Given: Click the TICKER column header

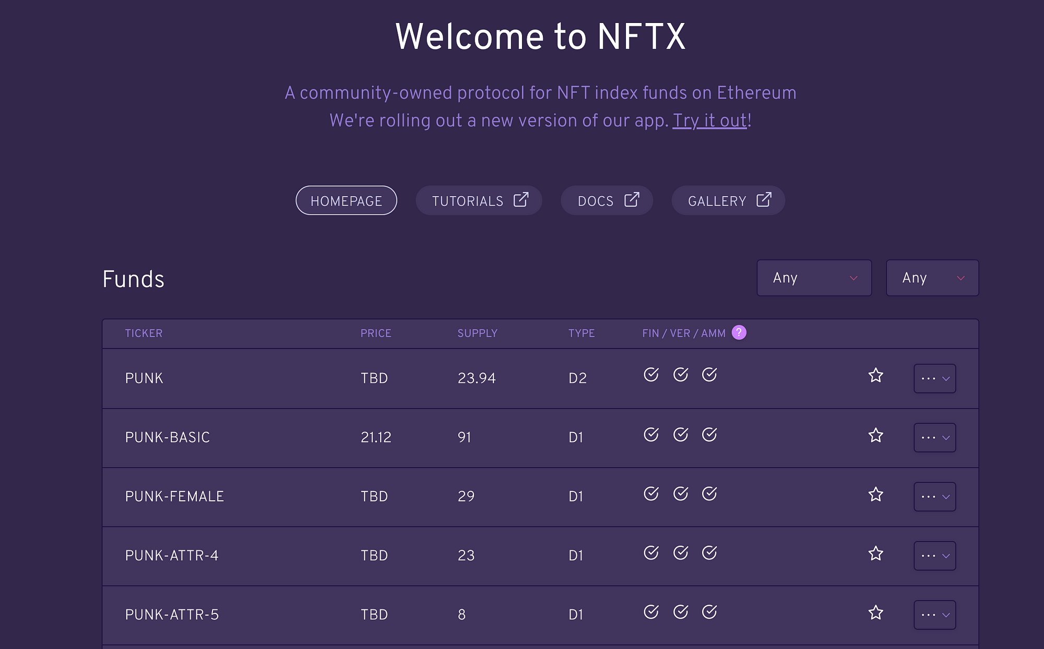Looking at the screenshot, I should pos(144,333).
